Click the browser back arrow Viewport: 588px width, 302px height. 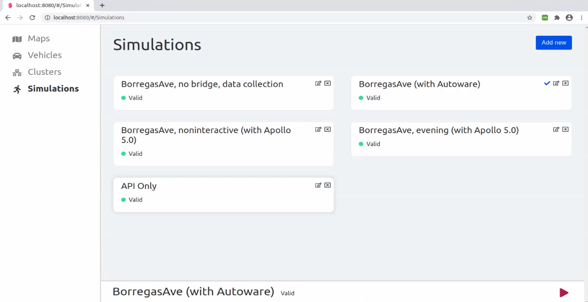point(8,18)
